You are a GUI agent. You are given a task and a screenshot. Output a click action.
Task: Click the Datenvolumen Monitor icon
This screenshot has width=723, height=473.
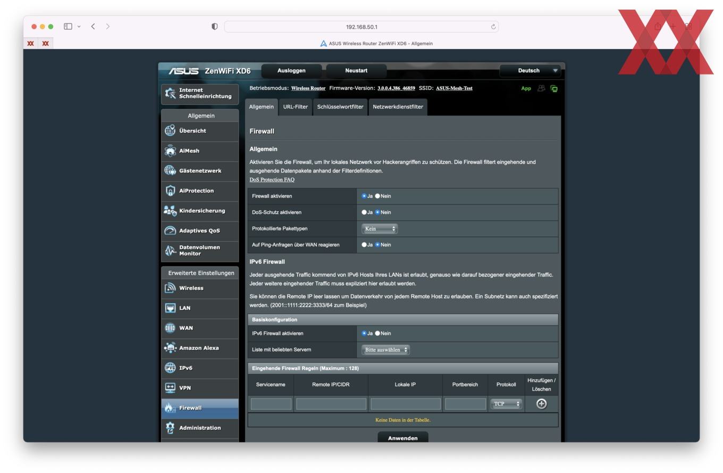(170, 250)
